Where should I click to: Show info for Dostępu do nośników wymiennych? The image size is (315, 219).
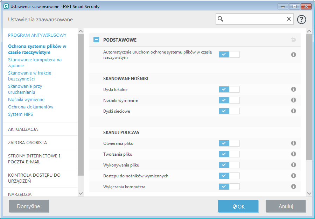tap(294, 176)
